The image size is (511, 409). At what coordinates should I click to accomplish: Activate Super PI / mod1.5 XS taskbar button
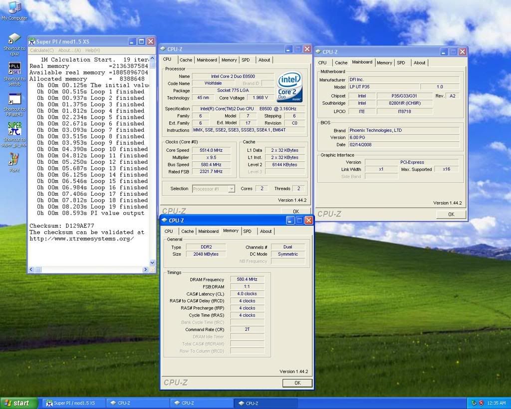coord(73,403)
